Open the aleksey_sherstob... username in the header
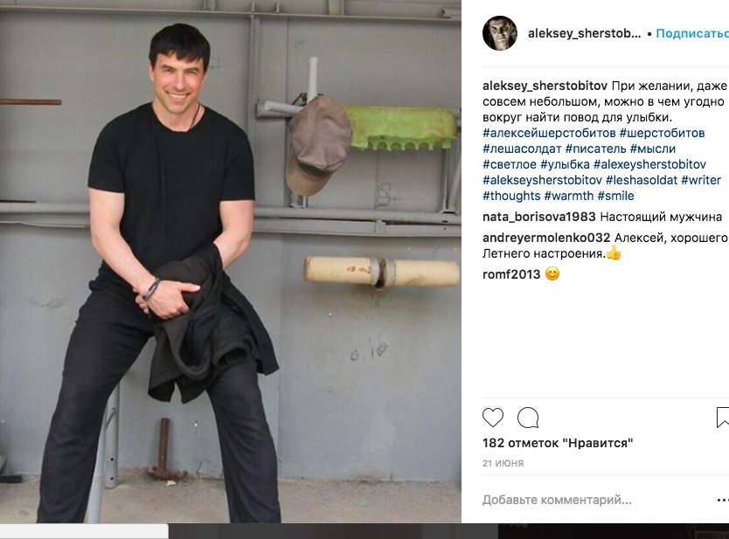Viewport: 729px width, 539px height. (x=585, y=33)
